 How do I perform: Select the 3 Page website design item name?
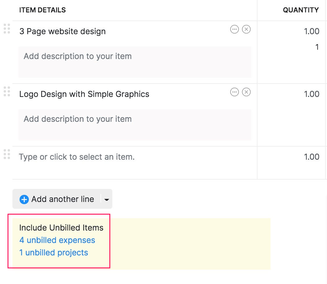tap(63, 31)
